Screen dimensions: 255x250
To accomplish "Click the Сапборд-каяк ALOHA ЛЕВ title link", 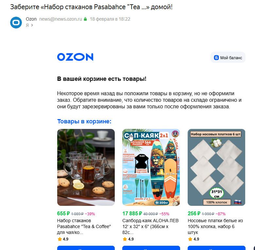I will pos(150,226).
